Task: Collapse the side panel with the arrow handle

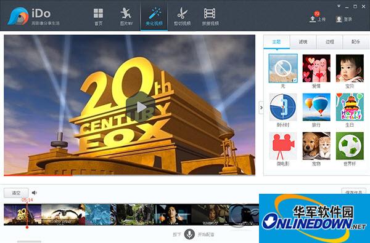Action: tap(261, 108)
